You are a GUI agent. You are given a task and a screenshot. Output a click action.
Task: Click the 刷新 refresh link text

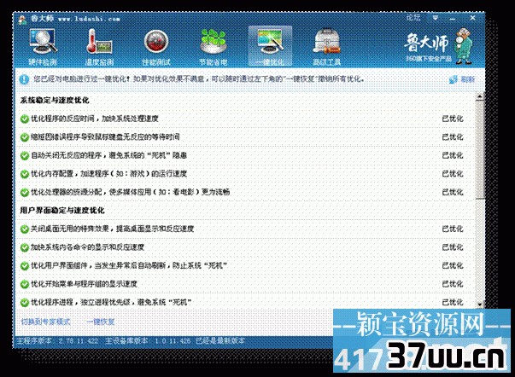pyautogui.click(x=468, y=79)
